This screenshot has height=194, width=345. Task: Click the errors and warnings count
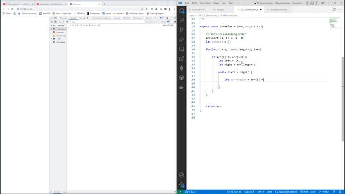click(x=190, y=192)
